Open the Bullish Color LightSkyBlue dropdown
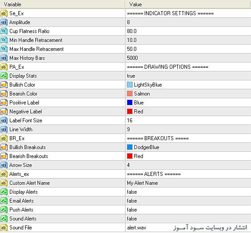The image size is (251, 233). (x=188, y=85)
